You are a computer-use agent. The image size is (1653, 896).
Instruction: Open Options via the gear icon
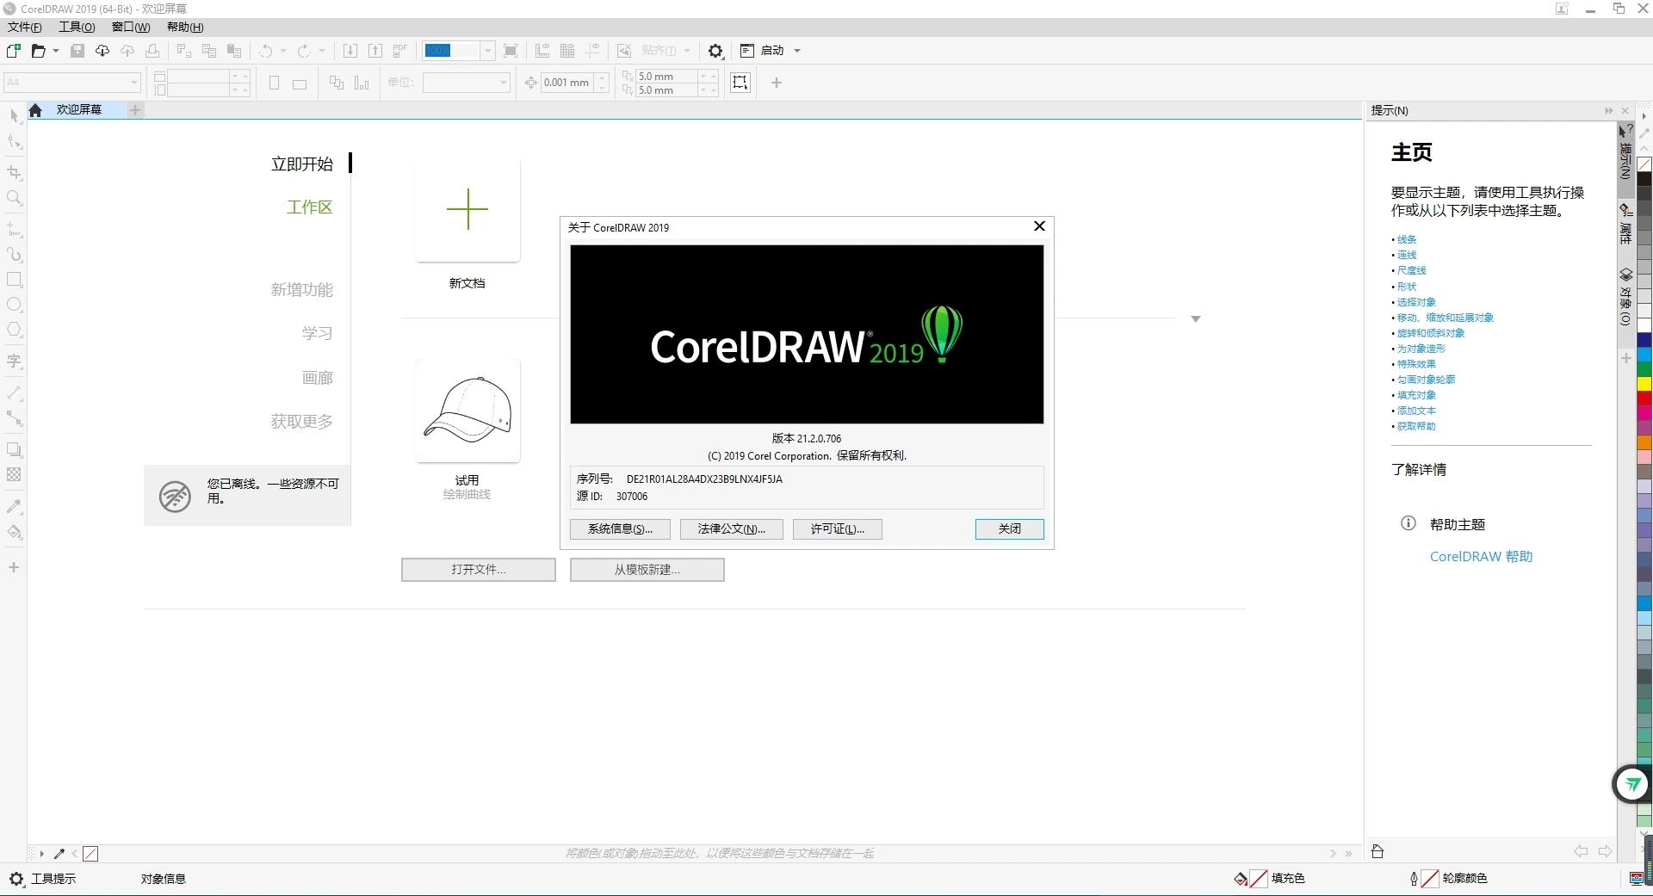click(x=715, y=51)
